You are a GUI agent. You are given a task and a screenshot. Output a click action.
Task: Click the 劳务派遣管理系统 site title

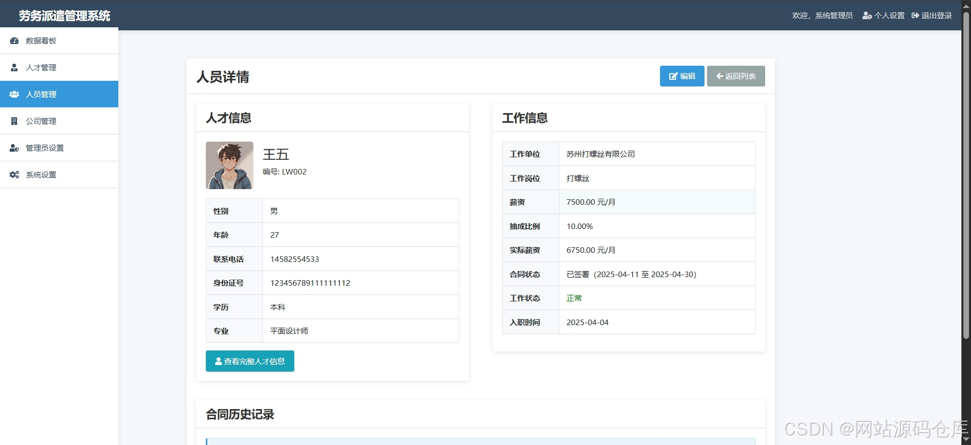[65, 16]
